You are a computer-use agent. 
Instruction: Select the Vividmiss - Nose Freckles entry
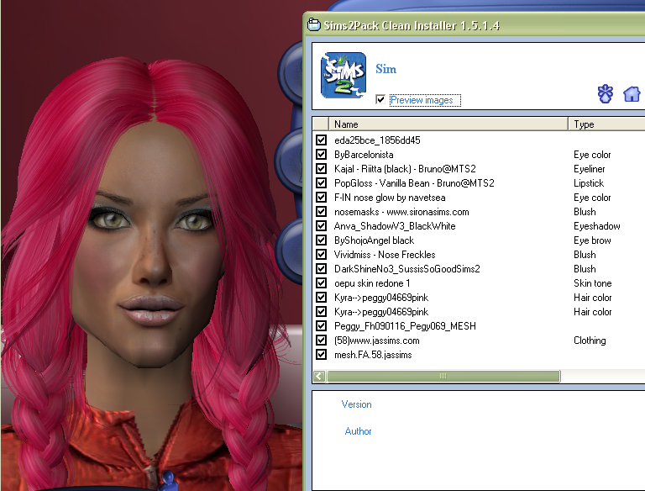pyautogui.click(x=385, y=255)
